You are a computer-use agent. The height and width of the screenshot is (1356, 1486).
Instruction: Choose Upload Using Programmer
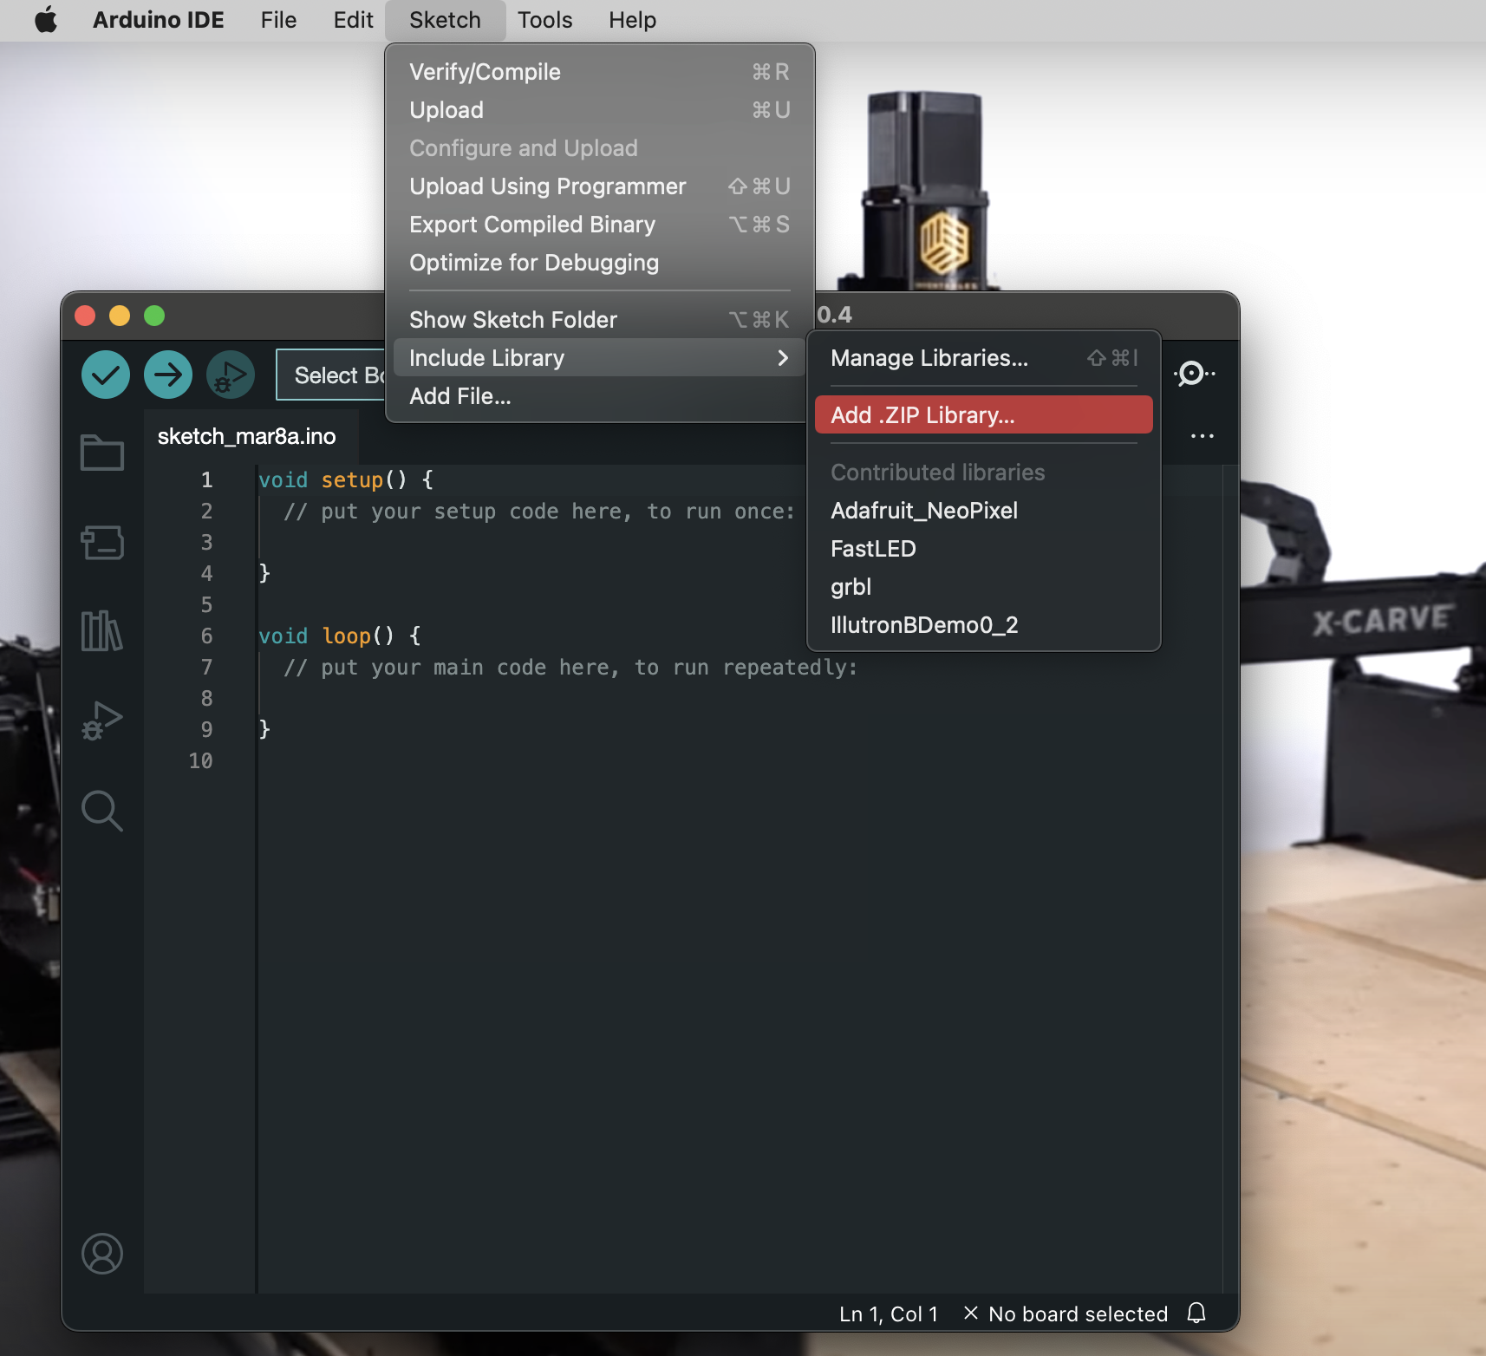pyautogui.click(x=599, y=186)
